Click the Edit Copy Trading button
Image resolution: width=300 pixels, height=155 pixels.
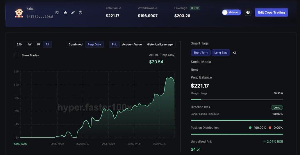tap(271, 13)
